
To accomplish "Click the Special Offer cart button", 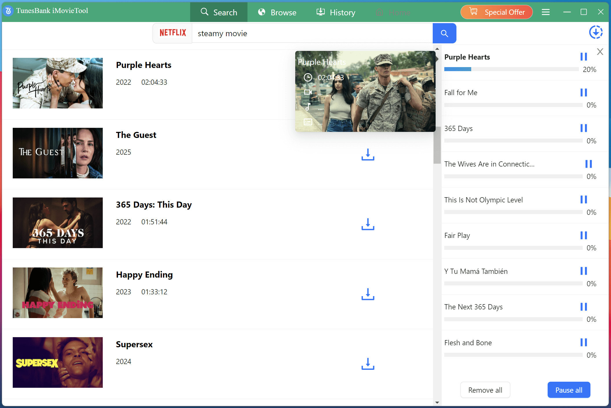I will click(496, 12).
